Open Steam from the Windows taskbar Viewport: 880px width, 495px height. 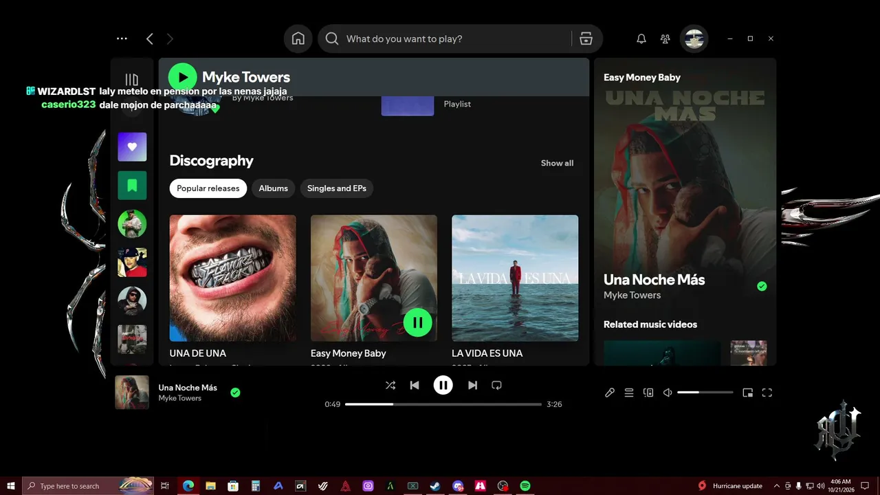click(x=435, y=486)
